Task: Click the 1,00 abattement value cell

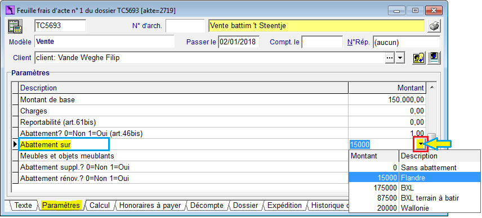Action: (387, 133)
